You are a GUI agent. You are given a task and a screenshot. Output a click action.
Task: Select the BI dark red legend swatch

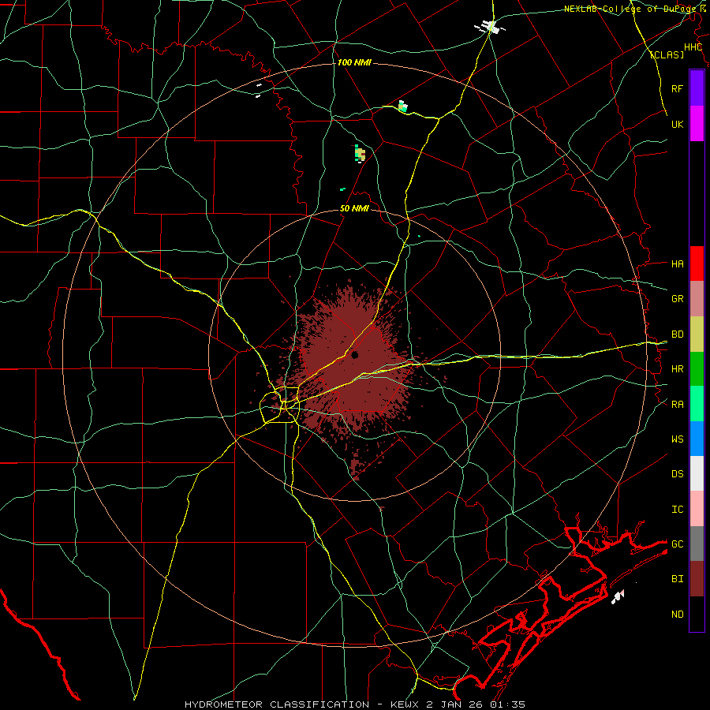pyautogui.click(x=697, y=579)
